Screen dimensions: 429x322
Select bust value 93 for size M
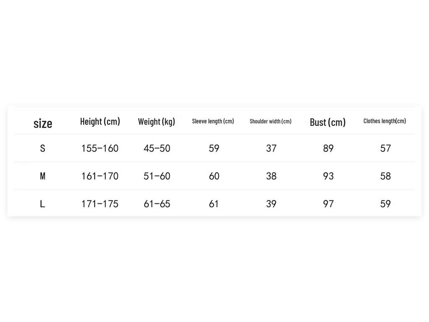328,176
